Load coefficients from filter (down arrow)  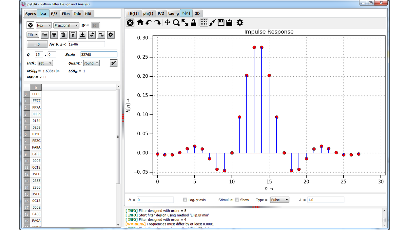[x=83, y=35]
